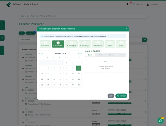
Task: Open the Indonesia language dropdown
Action: [138, 4]
